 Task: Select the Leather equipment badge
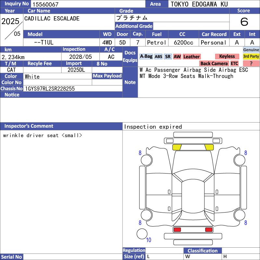[191, 57]
